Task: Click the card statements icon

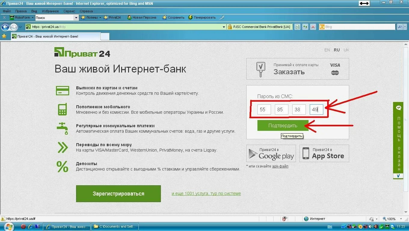Action: (x=63, y=91)
